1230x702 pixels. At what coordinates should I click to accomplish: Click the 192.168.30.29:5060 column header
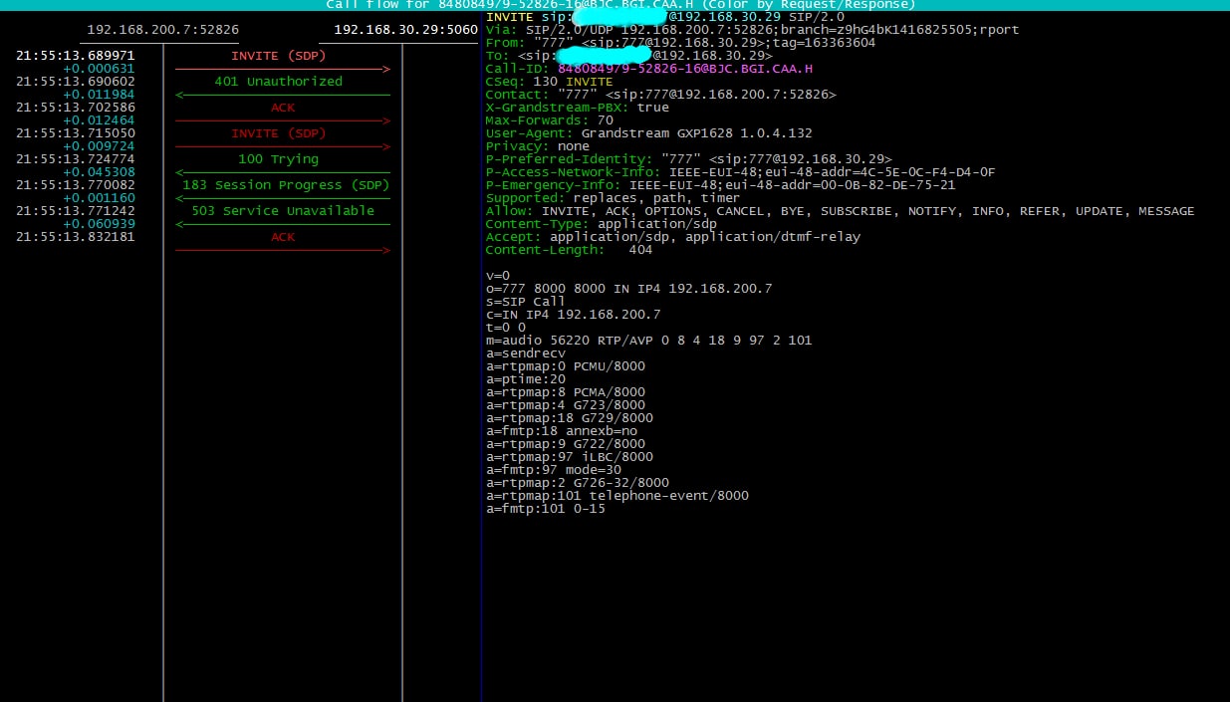(x=406, y=30)
